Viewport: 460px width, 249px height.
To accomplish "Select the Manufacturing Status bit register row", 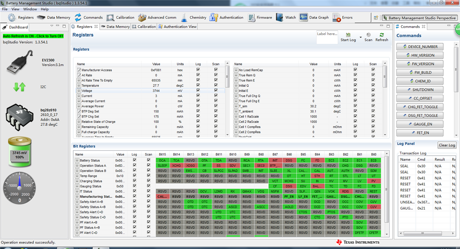I will point(227,196).
